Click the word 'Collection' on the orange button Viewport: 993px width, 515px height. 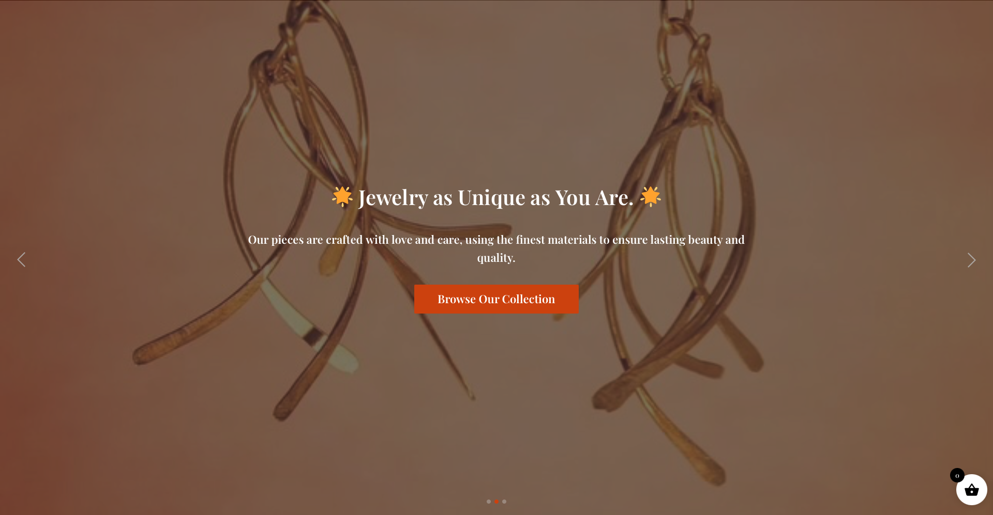tap(529, 299)
